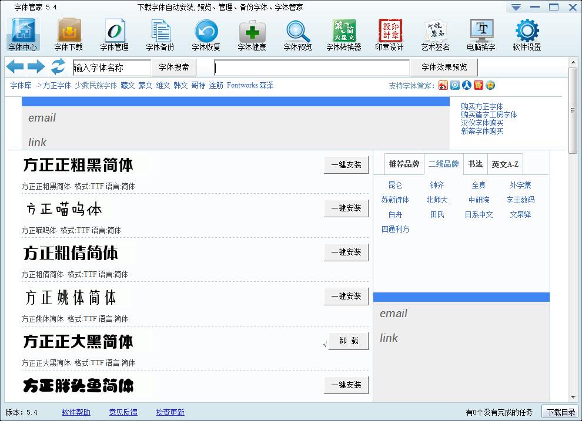Go back with the left arrow
Screen dimensions: 582x421
(15, 67)
